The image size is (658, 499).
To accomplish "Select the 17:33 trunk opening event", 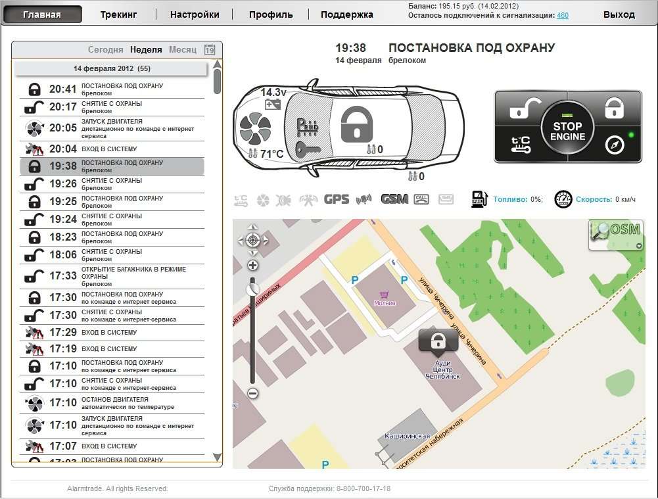I will click(x=112, y=276).
